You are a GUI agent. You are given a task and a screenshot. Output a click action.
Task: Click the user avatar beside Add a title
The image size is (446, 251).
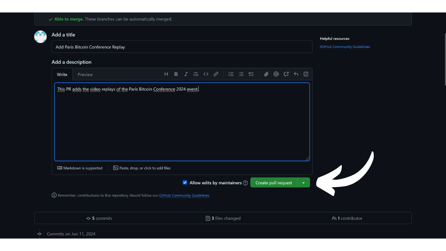[40, 37]
